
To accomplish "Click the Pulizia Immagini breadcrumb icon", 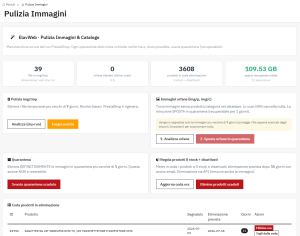I will tap(23, 4).
